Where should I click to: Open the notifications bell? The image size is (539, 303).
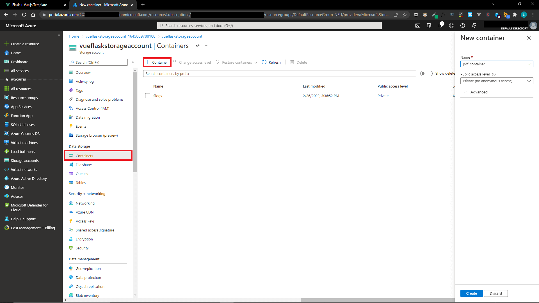pyautogui.click(x=440, y=26)
